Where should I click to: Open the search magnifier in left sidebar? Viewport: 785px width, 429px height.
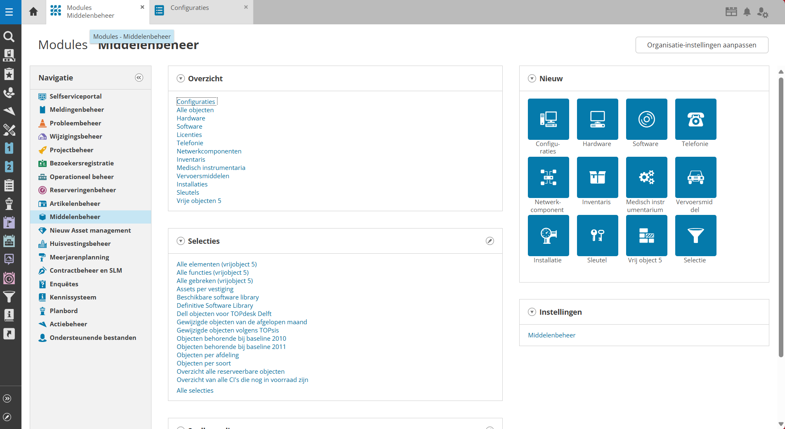tap(9, 37)
